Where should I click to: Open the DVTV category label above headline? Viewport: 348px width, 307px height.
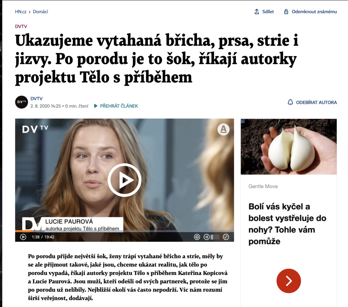(x=21, y=27)
